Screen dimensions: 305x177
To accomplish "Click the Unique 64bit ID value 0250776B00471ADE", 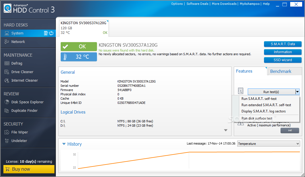I will (131, 103).
